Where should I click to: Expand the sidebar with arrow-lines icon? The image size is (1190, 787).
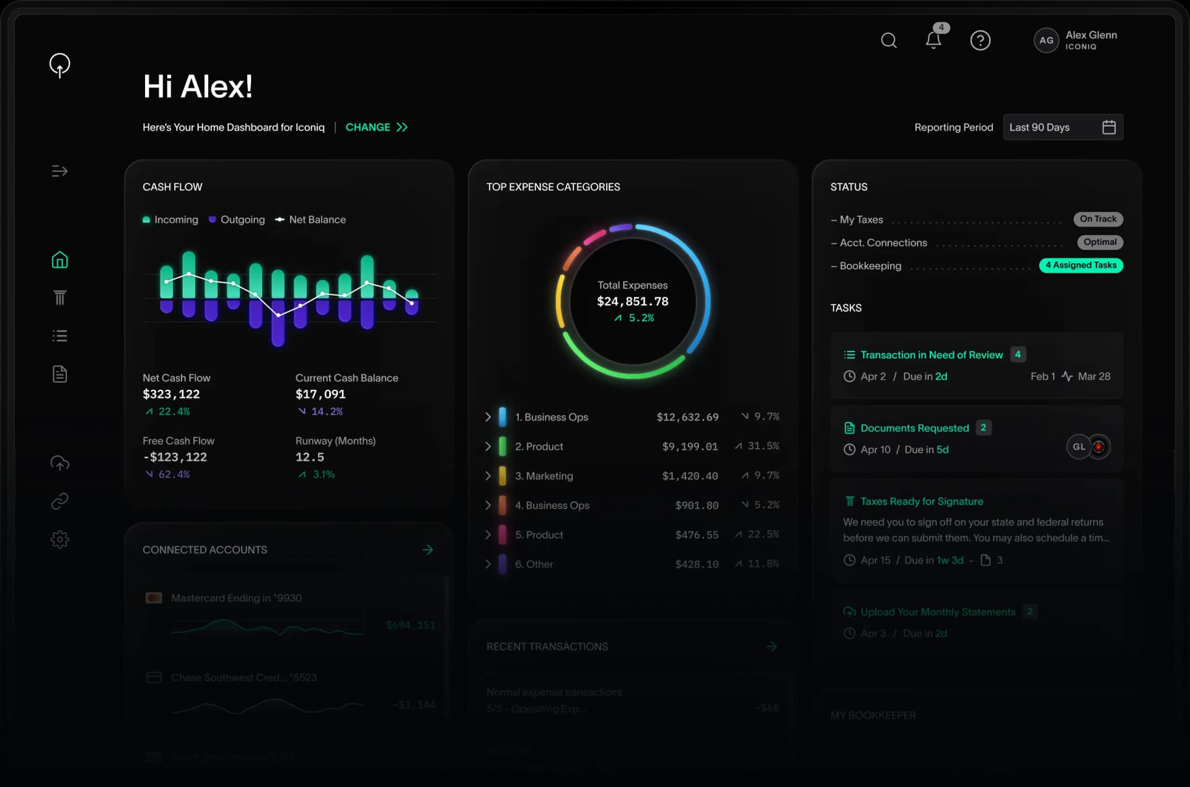[x=59, y=171]
